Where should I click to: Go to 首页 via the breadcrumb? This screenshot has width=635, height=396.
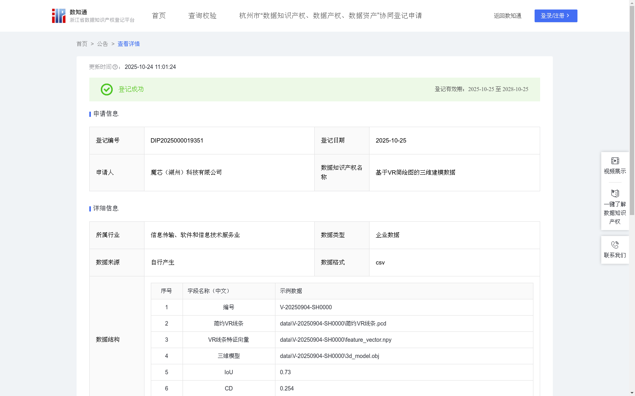[x=82, y=44]
